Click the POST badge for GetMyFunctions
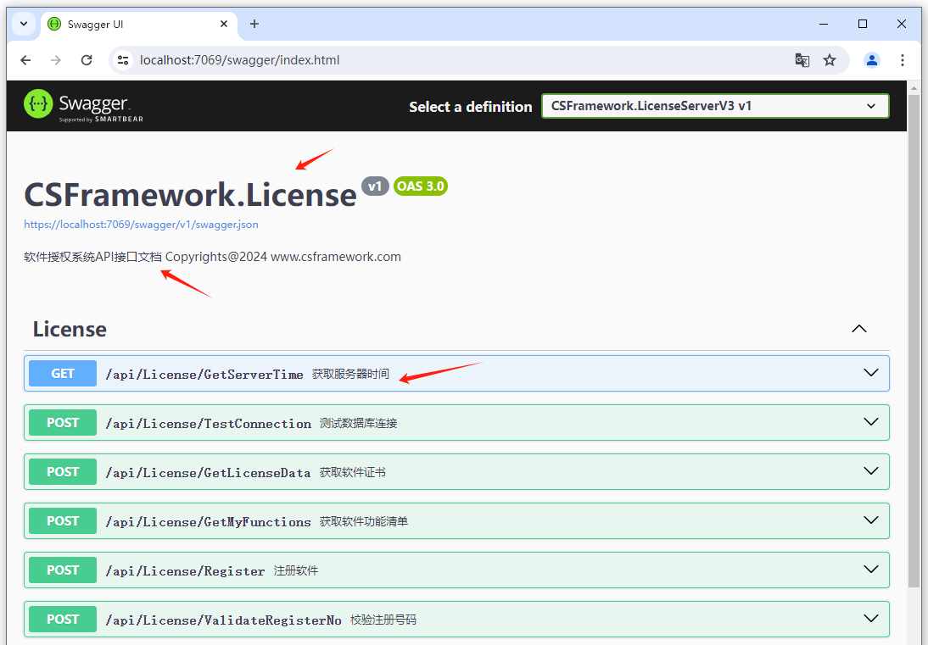The image size is (928, 645). (x=63, y=521)
